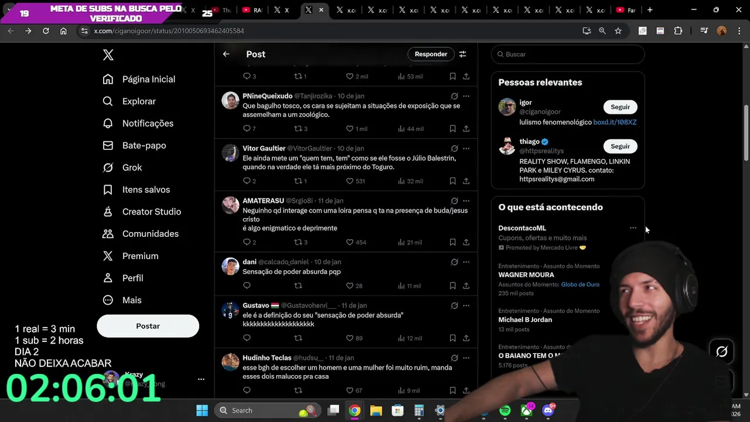Reply to AMATERASU's post
Viewport: 750px width, 422px height.
click(247, 242)
